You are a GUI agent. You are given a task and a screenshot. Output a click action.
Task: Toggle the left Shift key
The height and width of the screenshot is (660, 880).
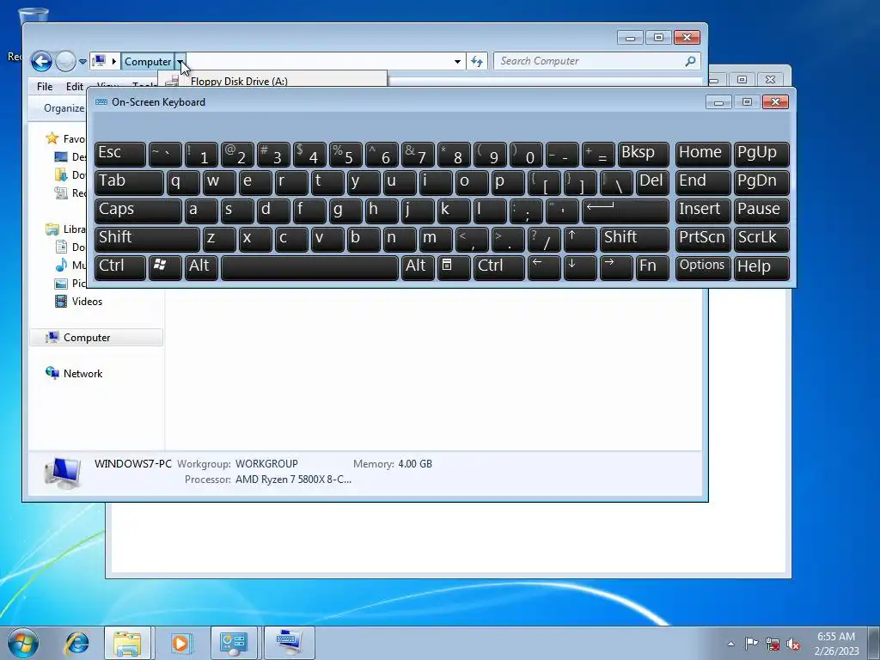(147, 239)
